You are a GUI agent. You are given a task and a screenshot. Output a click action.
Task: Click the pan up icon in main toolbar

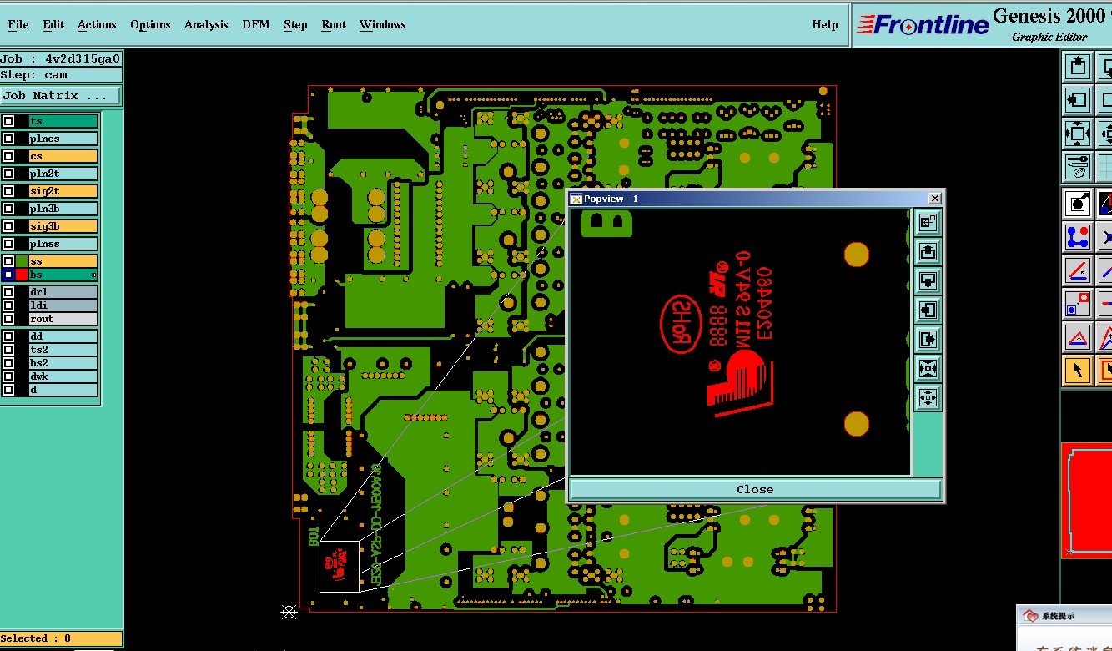tap(1078, 67)
